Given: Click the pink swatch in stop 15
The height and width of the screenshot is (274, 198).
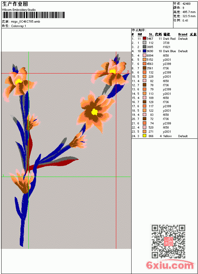Looking at the screenshot, I should (x=144, y=98).
